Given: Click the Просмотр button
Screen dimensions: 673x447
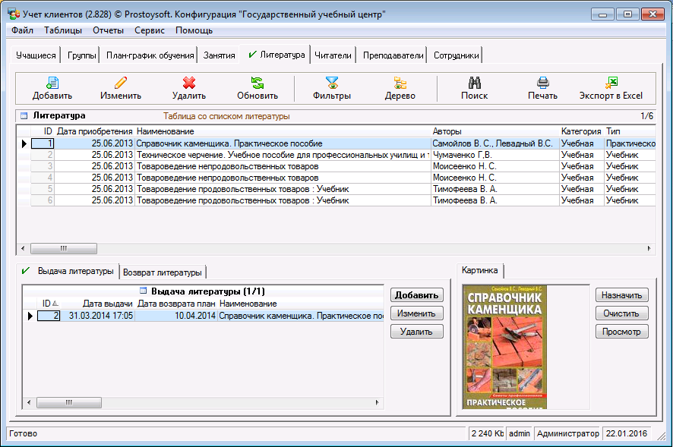Looking at the screenshot, I should coord(621,332).
